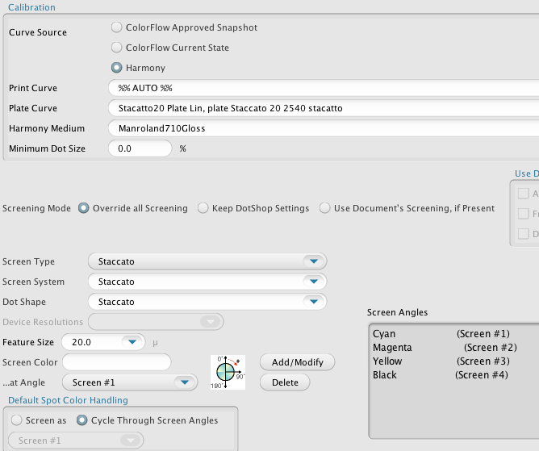Viewport: 539px width, 451px height.
Task: Click the Screen Color input field
Action: point(117,362)
